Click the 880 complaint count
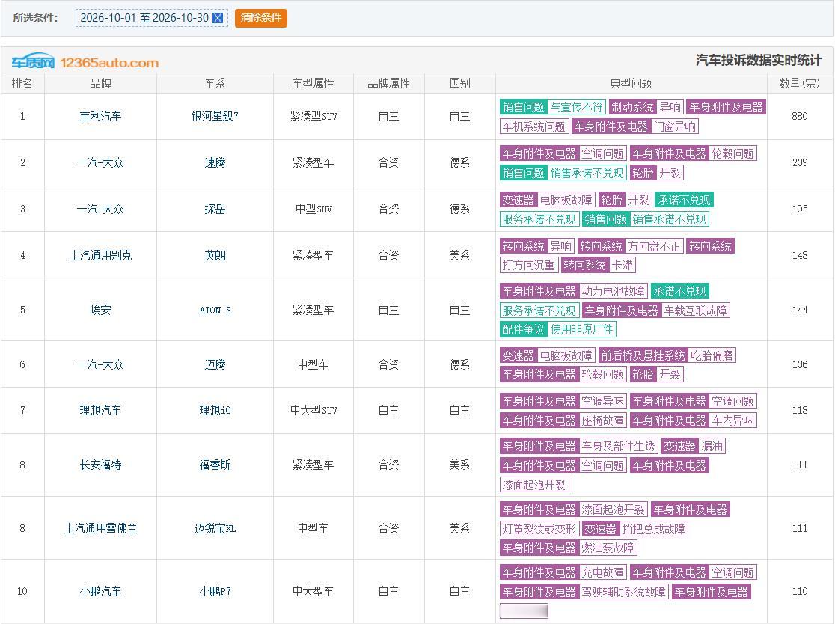835x624 pixels. click(799, 116)
